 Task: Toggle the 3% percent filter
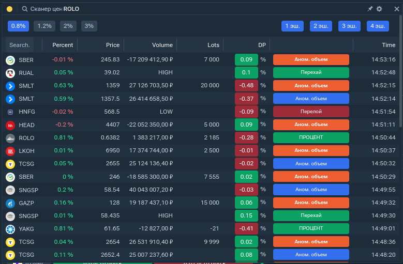pos(89,26)
